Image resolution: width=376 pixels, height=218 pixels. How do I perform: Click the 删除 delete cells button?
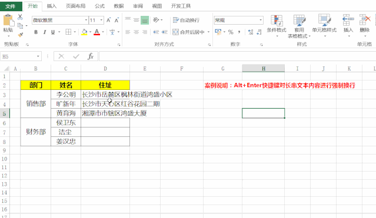365,26
